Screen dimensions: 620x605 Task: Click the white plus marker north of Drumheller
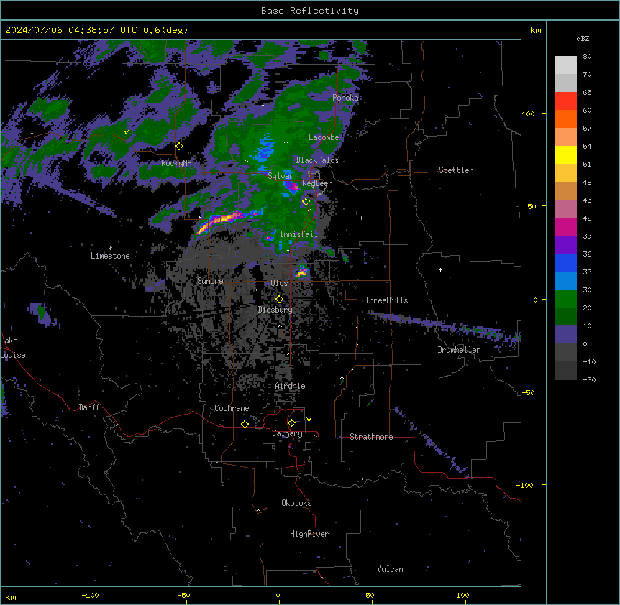pos(440,269)
